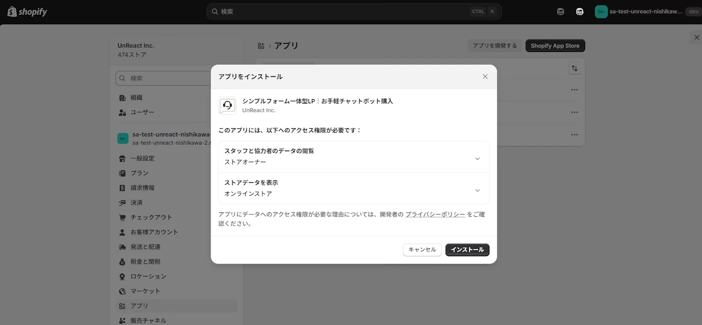The height and width of the screenshot is (325, 702).
Task: Expand スタッフと協力者のデータの閲覧 permission
Action: [x=354, y=157]
